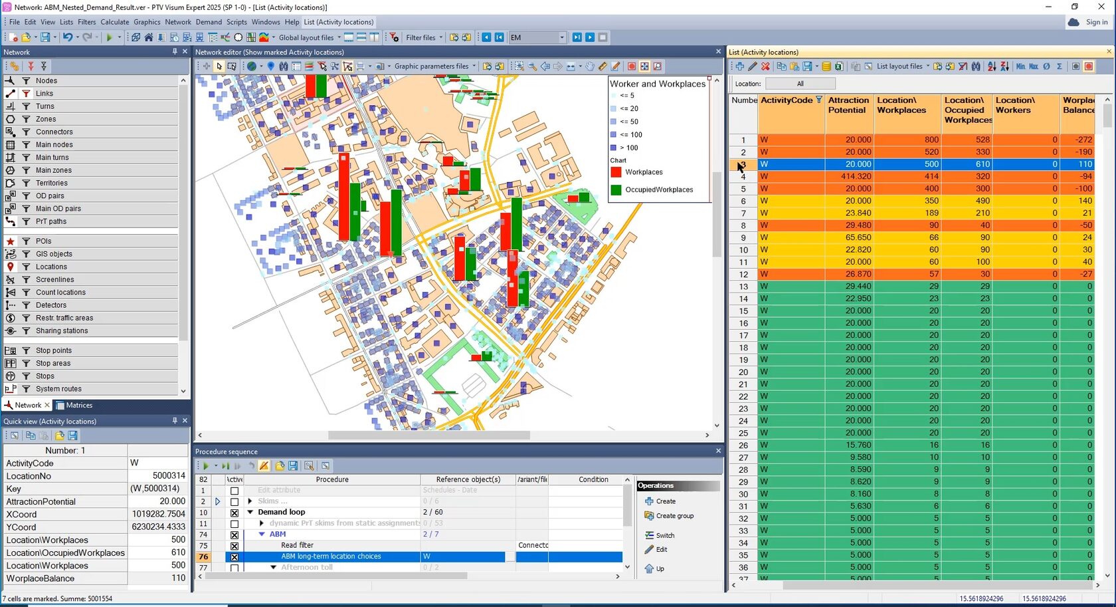Screen dimensions: 1116x607
Task: Run procedure sequence with green play icon
Action: pyautogui.click(x=205, y=466)
